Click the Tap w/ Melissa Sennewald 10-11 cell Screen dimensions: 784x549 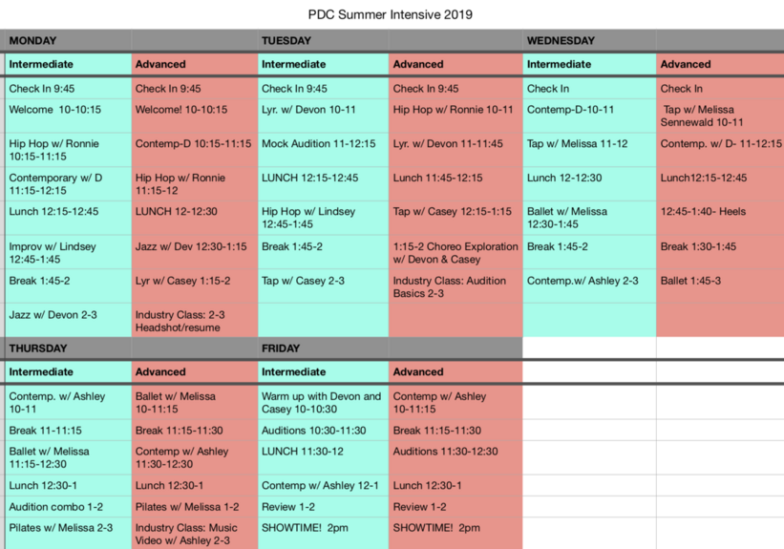[x=720, y=116]
